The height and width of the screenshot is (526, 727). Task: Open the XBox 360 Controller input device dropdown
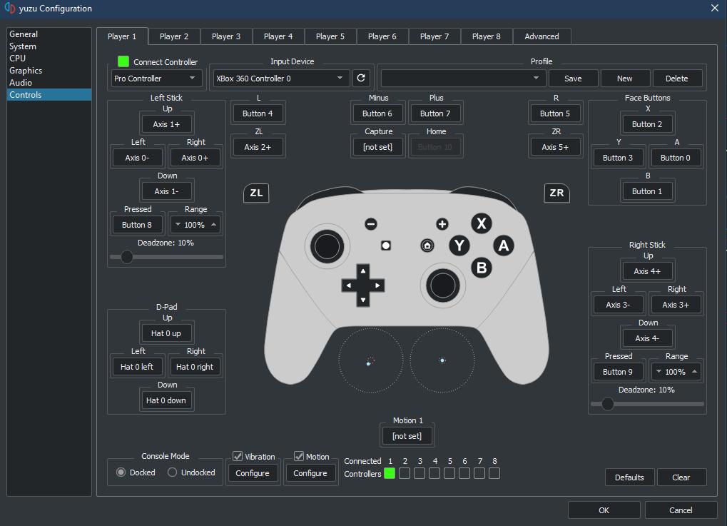coord(280,79)
